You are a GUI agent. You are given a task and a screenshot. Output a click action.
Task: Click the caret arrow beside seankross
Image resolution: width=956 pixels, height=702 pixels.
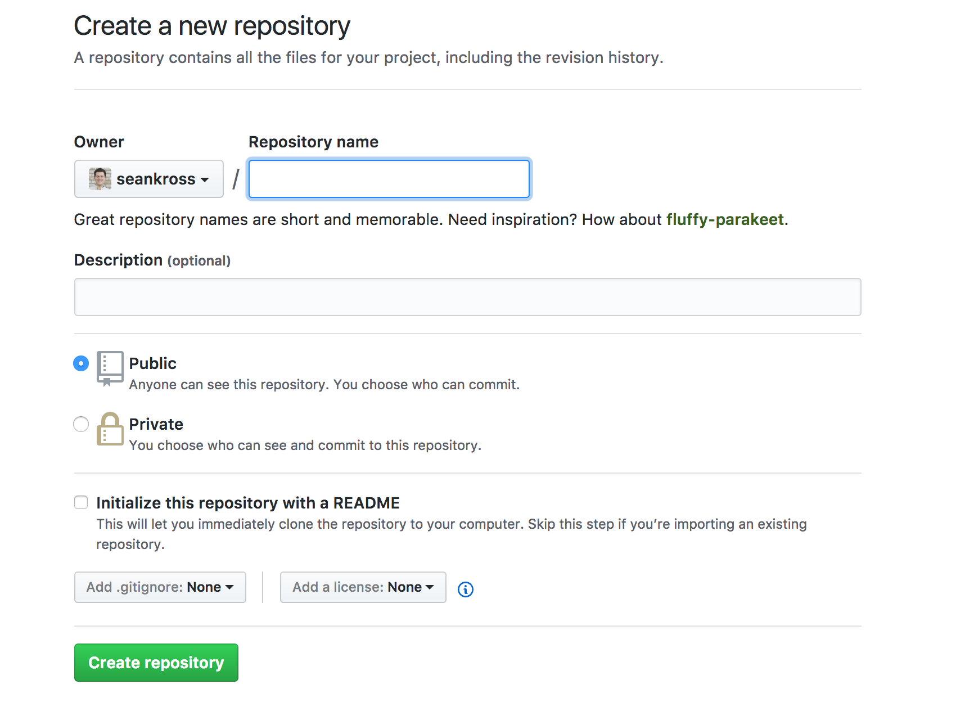pyautogui.click(x=205, y=179)
